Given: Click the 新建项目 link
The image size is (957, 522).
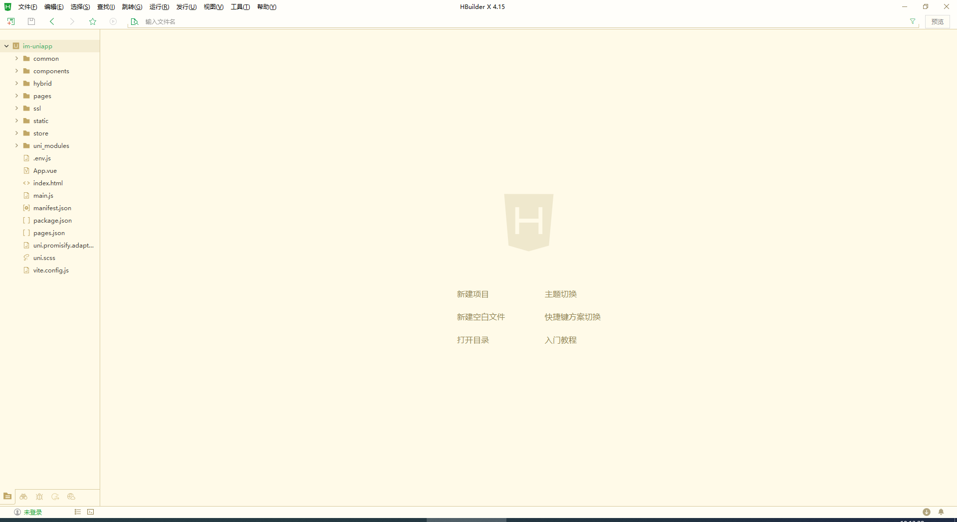Looking at the screenshot, I should click(x=473, y=294).
